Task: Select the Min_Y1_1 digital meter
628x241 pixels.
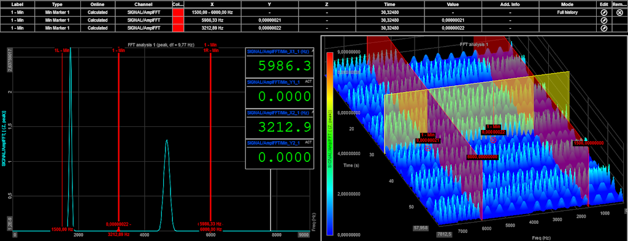Action: coord(279,93)
